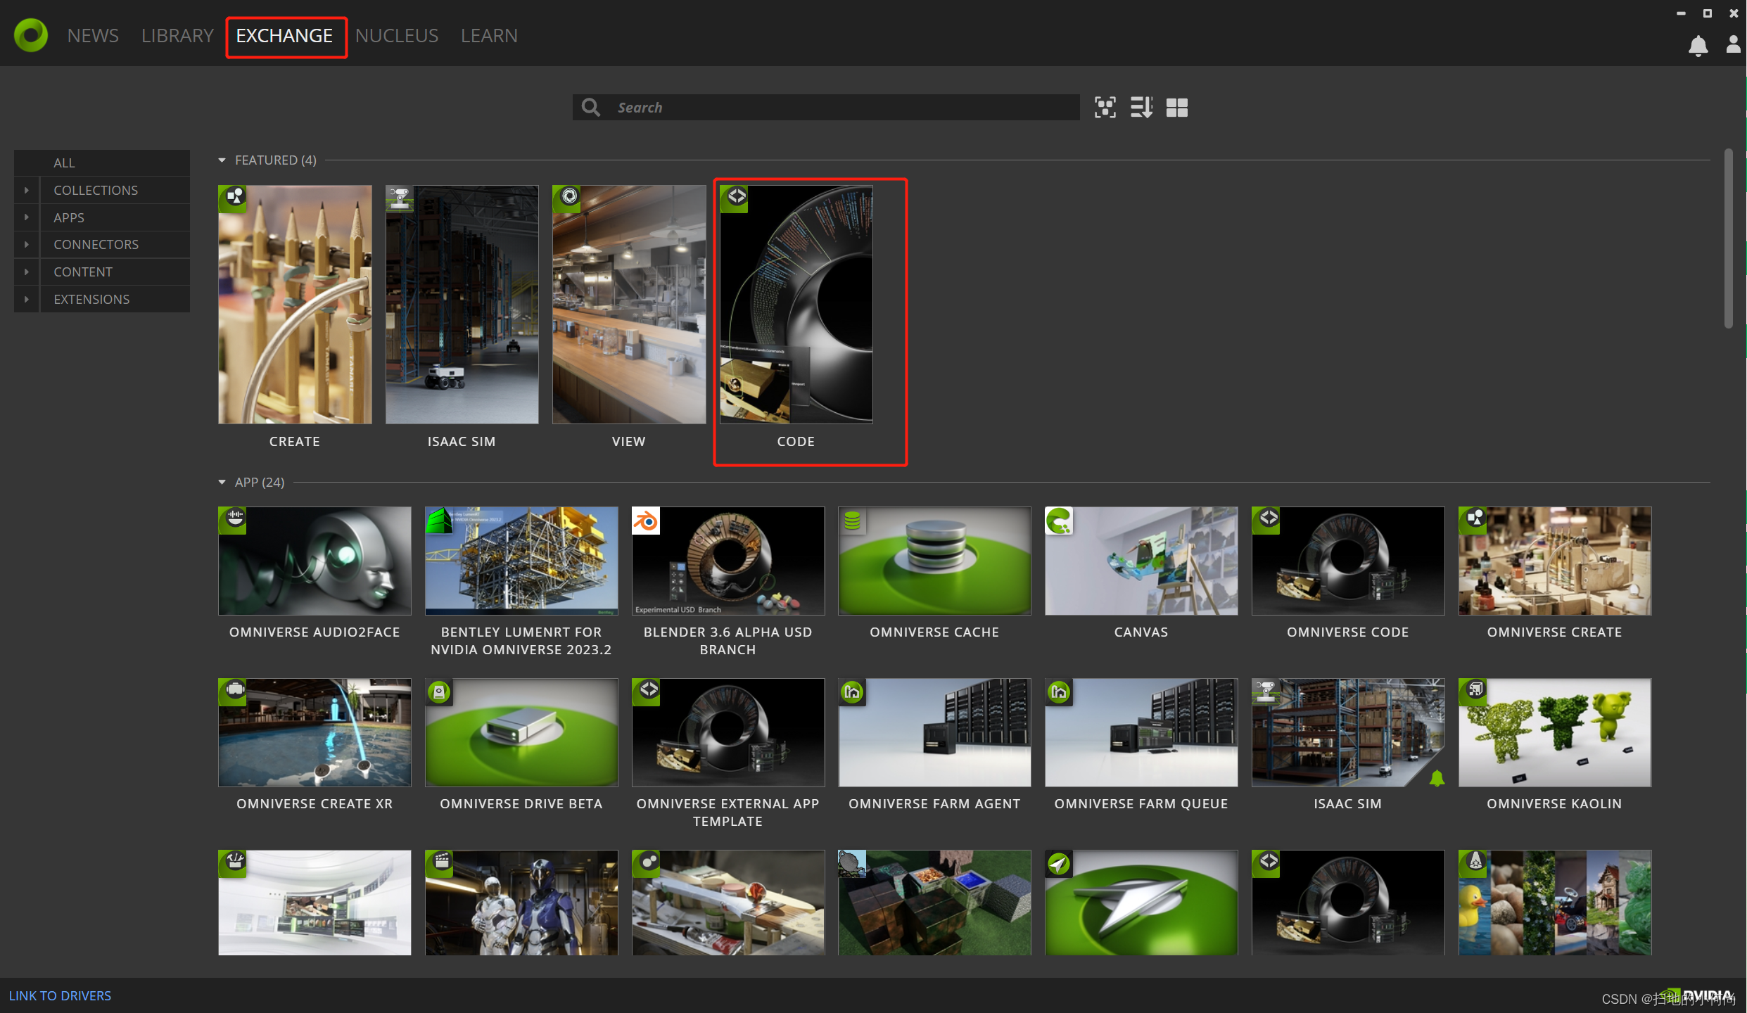Screen dimensions: 1747x1013
Task: Click the search magnifier icon
Action: pos(591,107)
